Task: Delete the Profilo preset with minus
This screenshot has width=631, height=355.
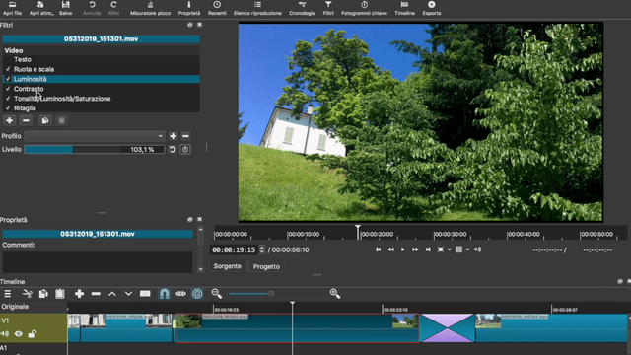Action: (185, 136)
